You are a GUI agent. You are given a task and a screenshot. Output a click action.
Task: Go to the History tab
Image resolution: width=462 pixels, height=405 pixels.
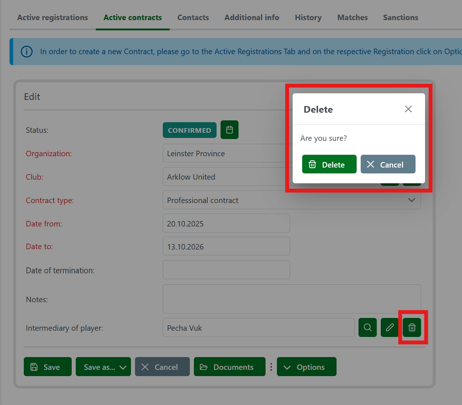coord(308,18)
